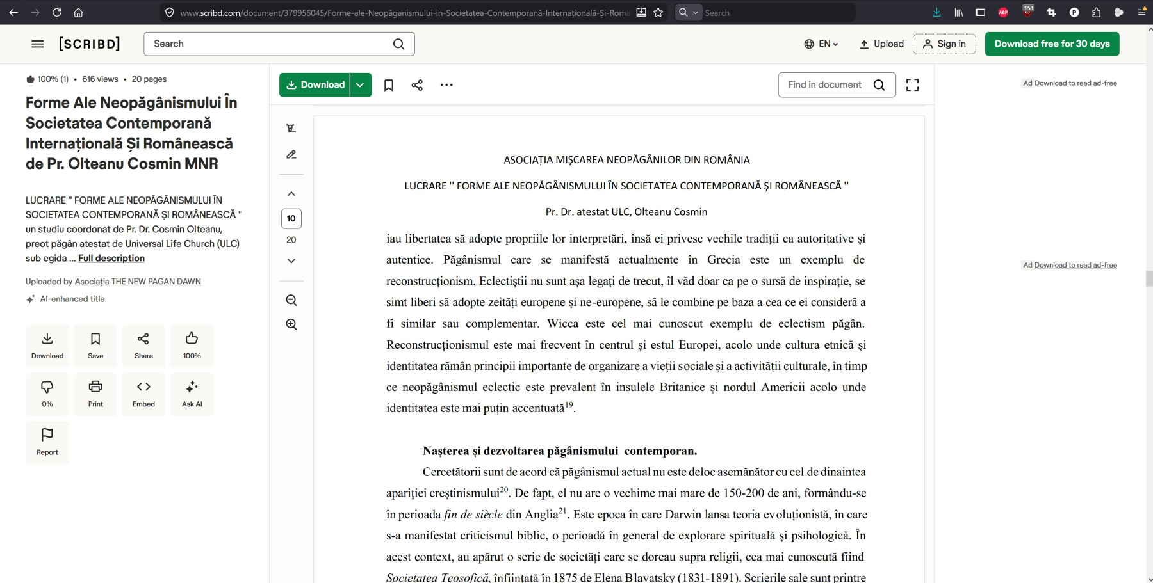Click the bookmark icon beside the Download button

tap(388, 85)
